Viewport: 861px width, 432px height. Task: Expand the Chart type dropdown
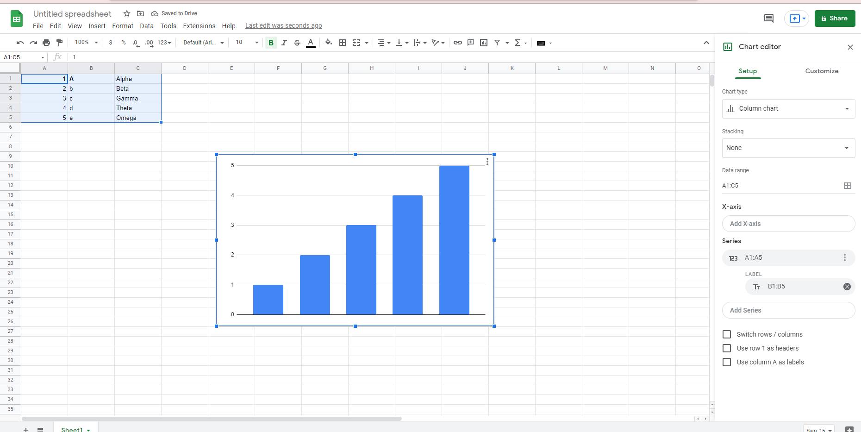[x=788, y=109]
